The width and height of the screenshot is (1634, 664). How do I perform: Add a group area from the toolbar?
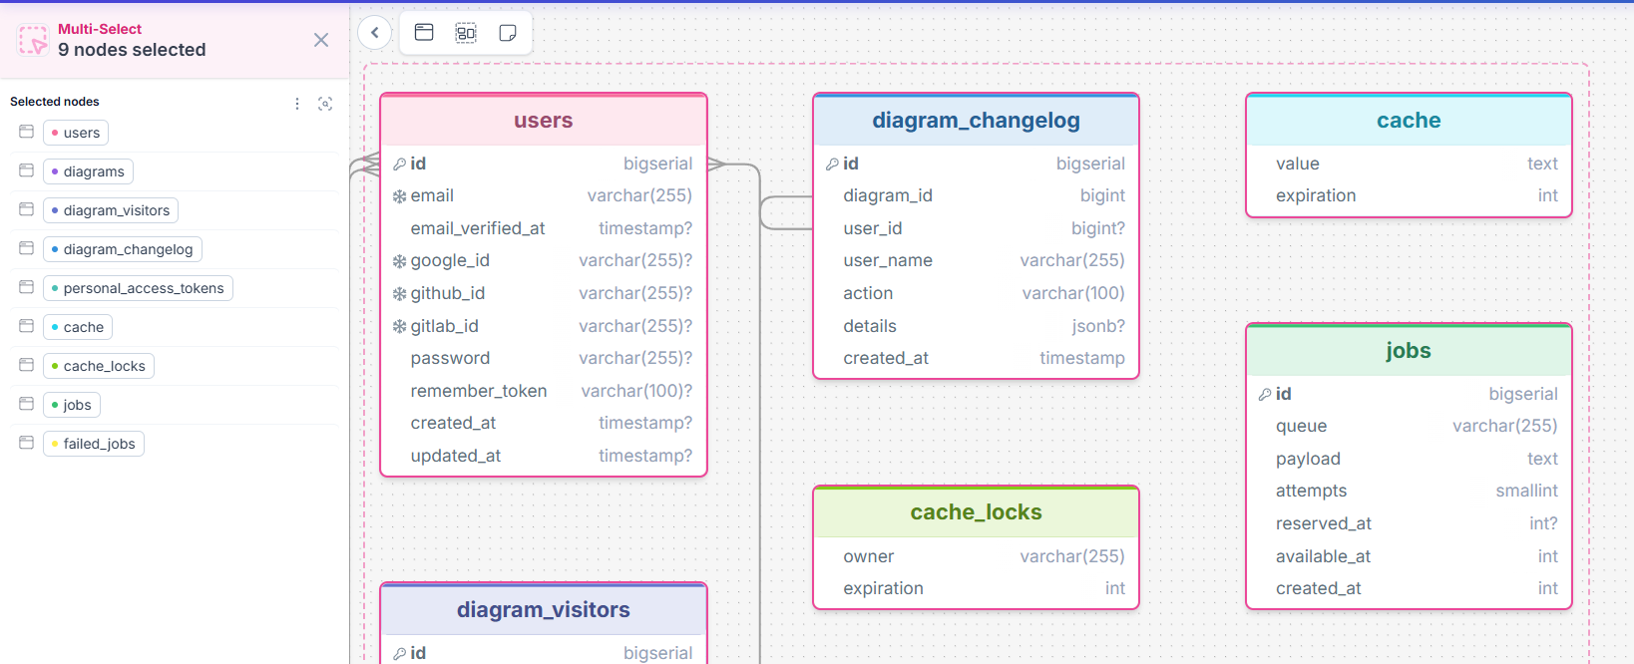tap(466, 33)
